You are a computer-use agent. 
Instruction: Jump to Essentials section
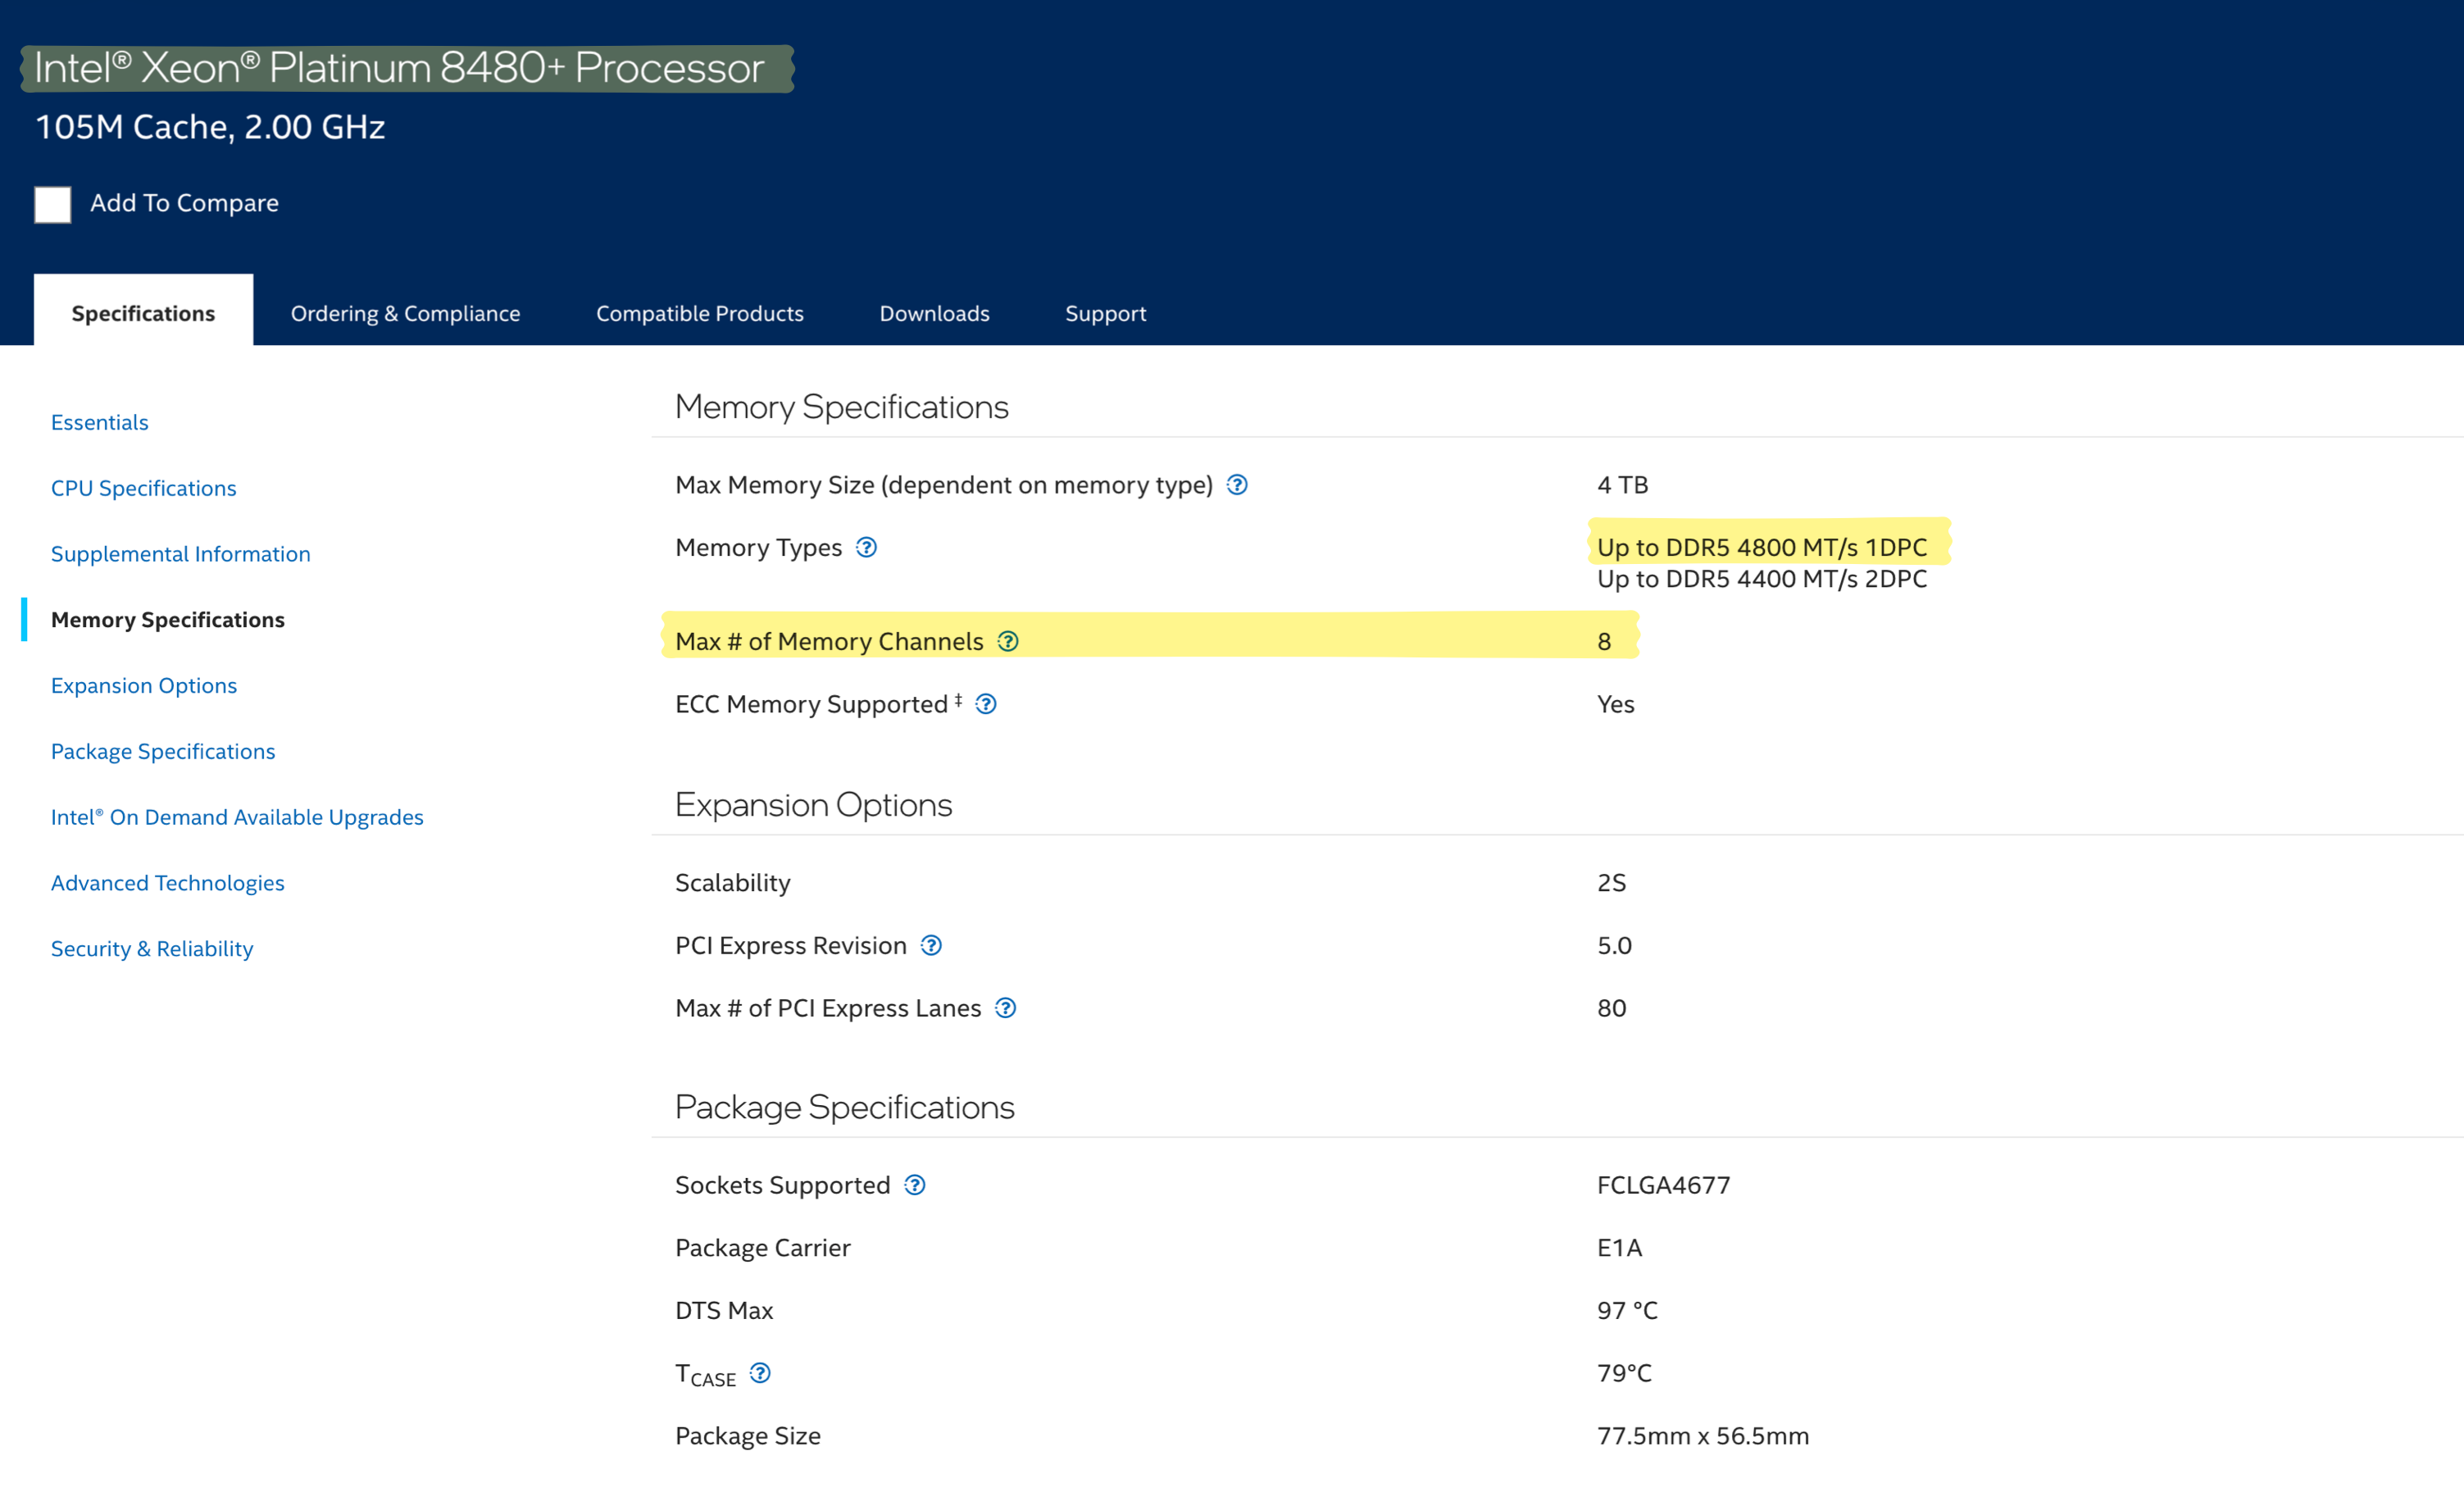coord(100,422)
